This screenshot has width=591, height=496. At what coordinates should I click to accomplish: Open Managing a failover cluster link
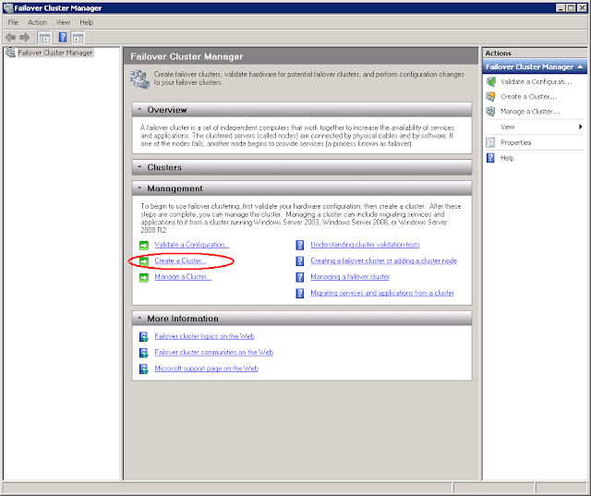(350, 277)
